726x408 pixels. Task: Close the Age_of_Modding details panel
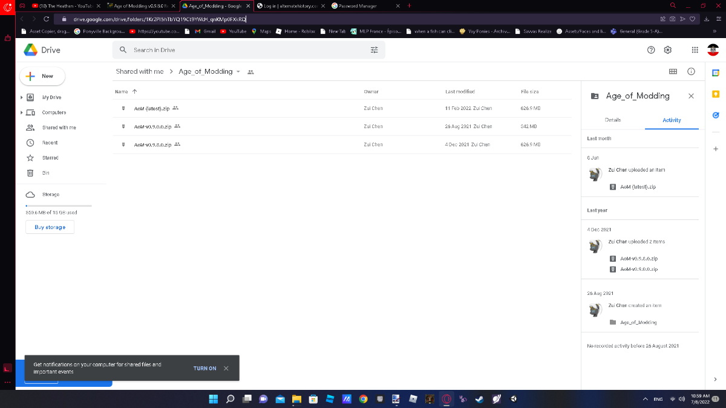point(691,96)
